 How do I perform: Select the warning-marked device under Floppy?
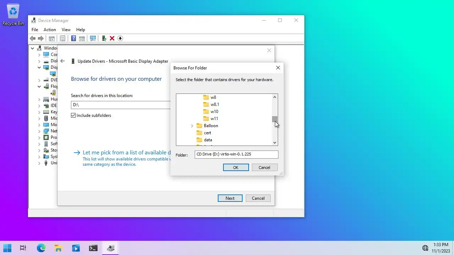point(53,93)
